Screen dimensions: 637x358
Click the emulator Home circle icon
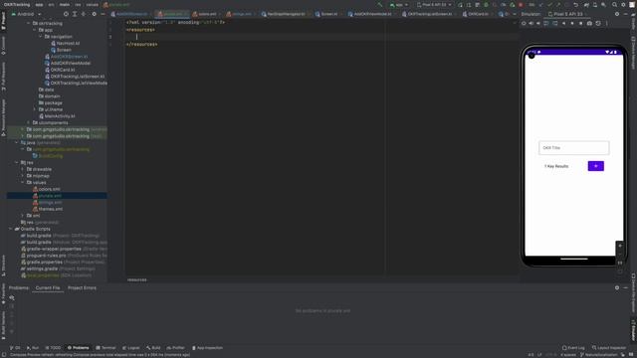tap(572, 24)
